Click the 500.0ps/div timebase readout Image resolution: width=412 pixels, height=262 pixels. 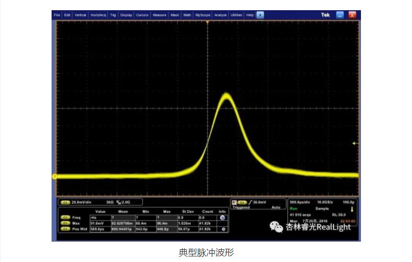pos(300,202)
